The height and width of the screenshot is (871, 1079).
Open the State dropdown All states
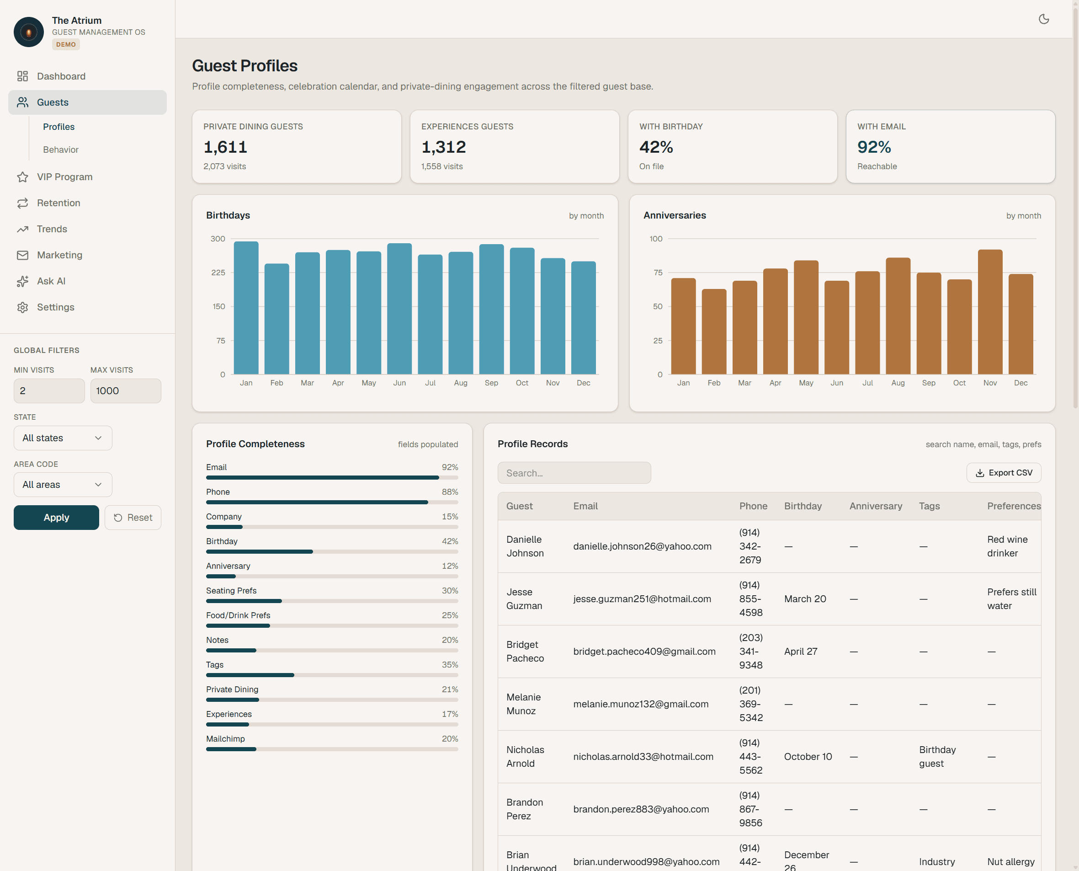pos(63,438)
